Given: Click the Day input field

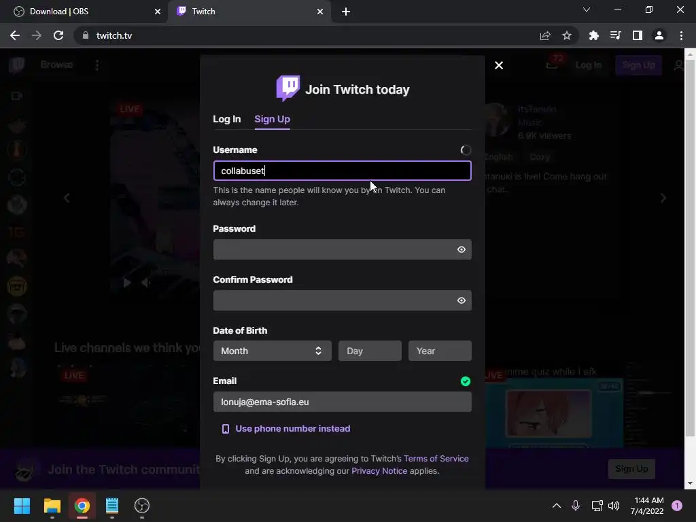Looking at the screenshot, I should pyautogui.click(x=370, y=351).
